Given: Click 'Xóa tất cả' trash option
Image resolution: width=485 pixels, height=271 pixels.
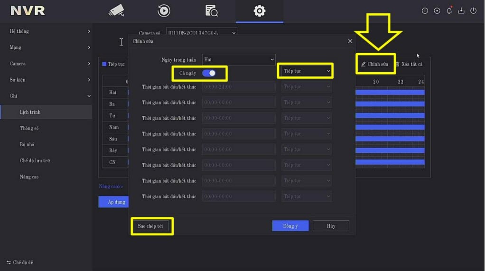Looking at the screenshot, I should (410, 64).
